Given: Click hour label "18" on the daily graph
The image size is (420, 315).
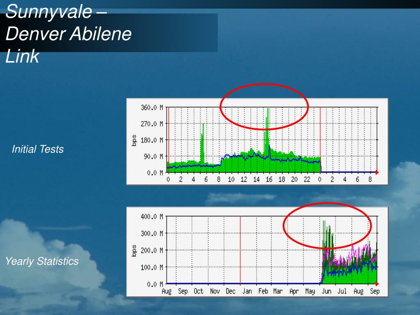Looking at the screenshot, I should click(x=282, y=180).
